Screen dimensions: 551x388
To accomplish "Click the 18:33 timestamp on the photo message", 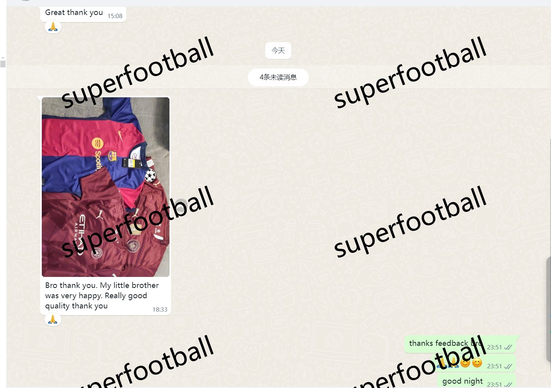I will tap(160, 310).
